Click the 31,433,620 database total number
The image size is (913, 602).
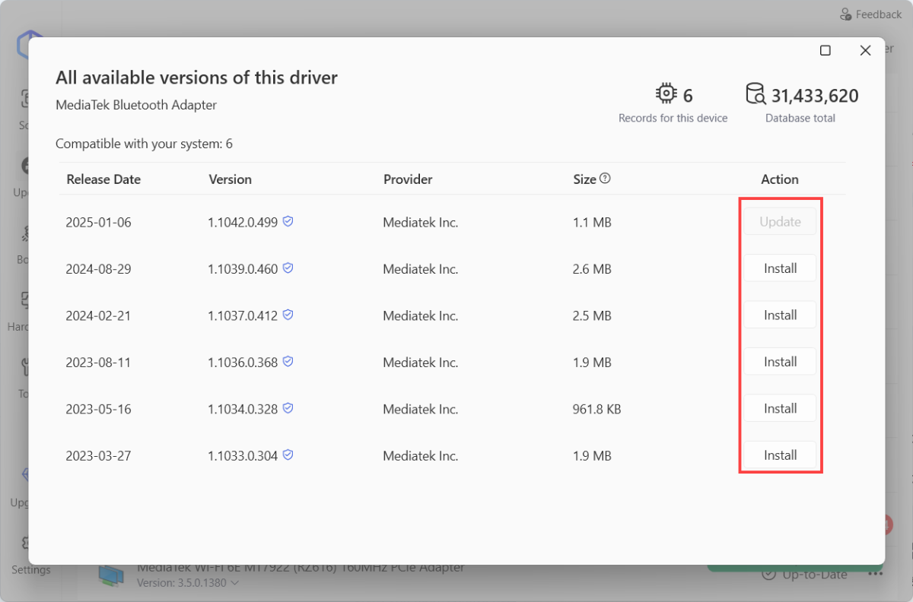click(815, 96)
